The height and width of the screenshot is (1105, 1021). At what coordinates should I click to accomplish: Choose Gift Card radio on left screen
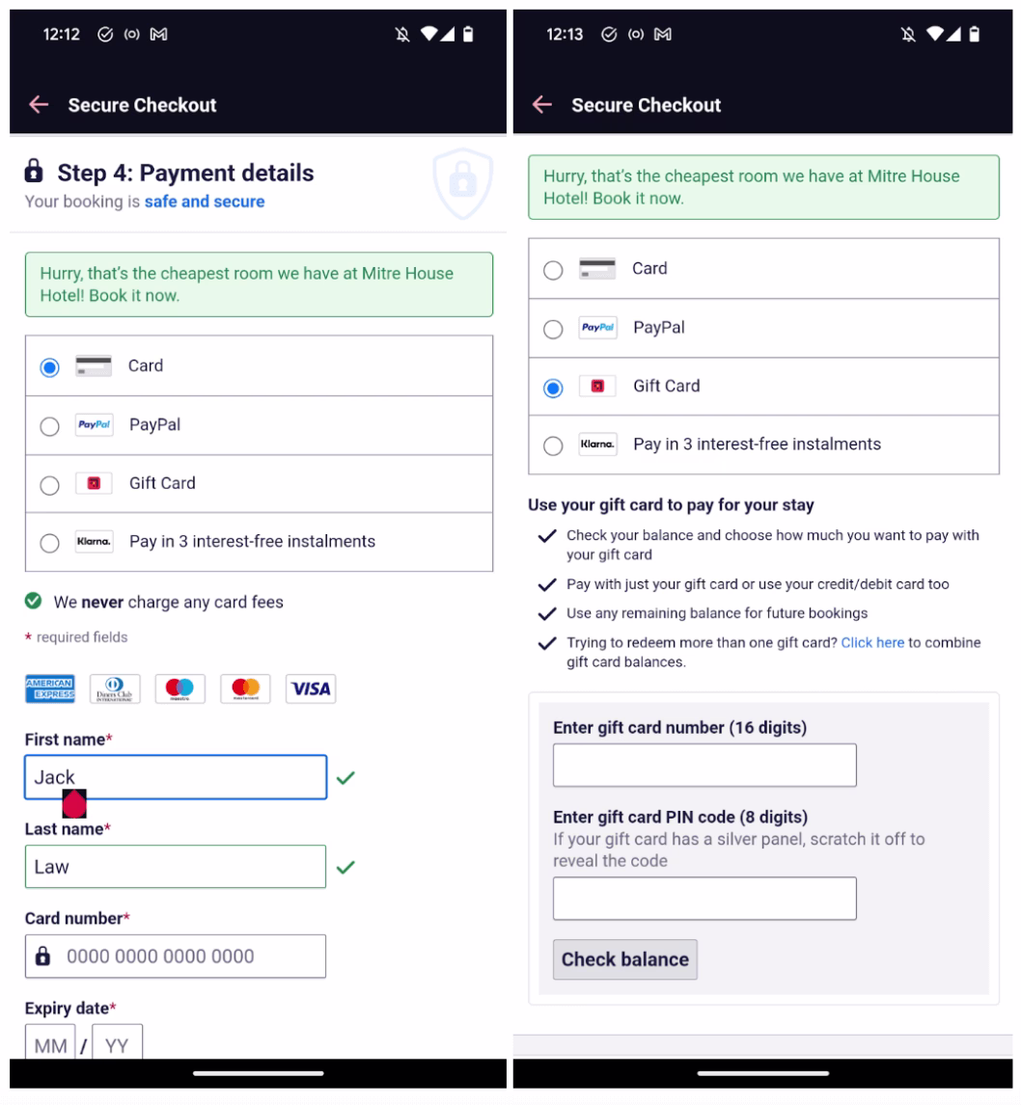(x=49, y=486)
